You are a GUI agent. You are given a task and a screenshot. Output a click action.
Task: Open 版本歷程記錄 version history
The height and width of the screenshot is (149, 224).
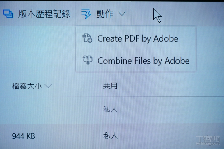[x=44, y=14]
